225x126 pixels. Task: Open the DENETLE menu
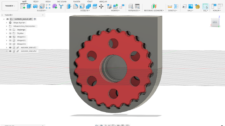[x=173, y=10]
